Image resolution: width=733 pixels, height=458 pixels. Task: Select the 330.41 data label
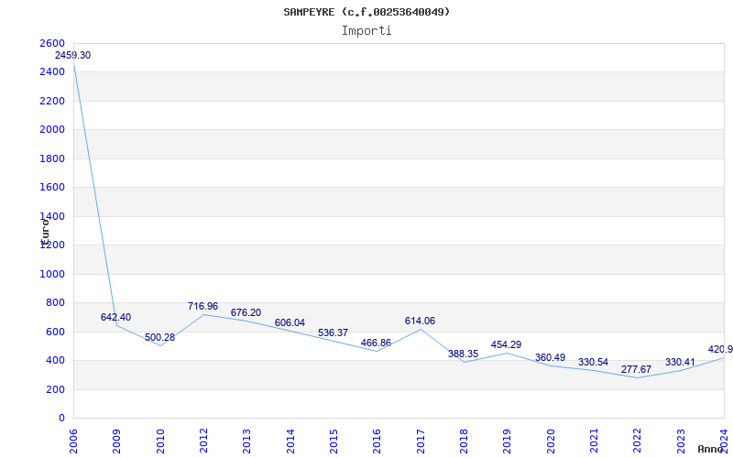tap(680, 362)
